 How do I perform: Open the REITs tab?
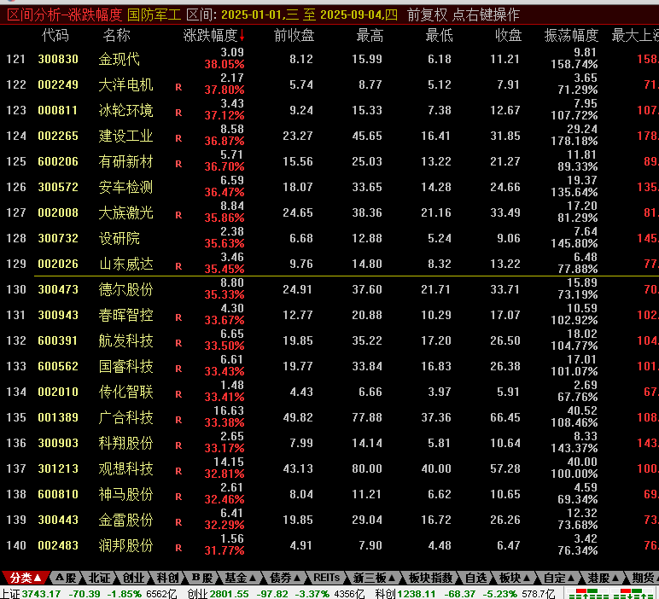pyautogui.click(x=326, y=578)
